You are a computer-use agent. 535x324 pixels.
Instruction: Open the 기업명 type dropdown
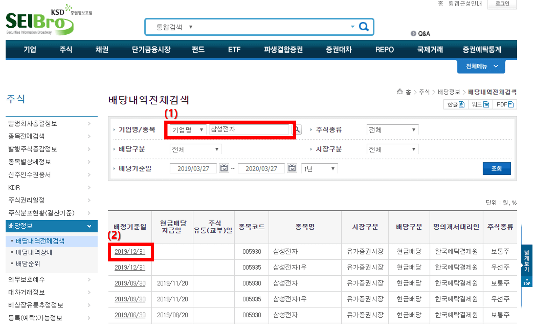pyautogui.click(x=188, y=130)
